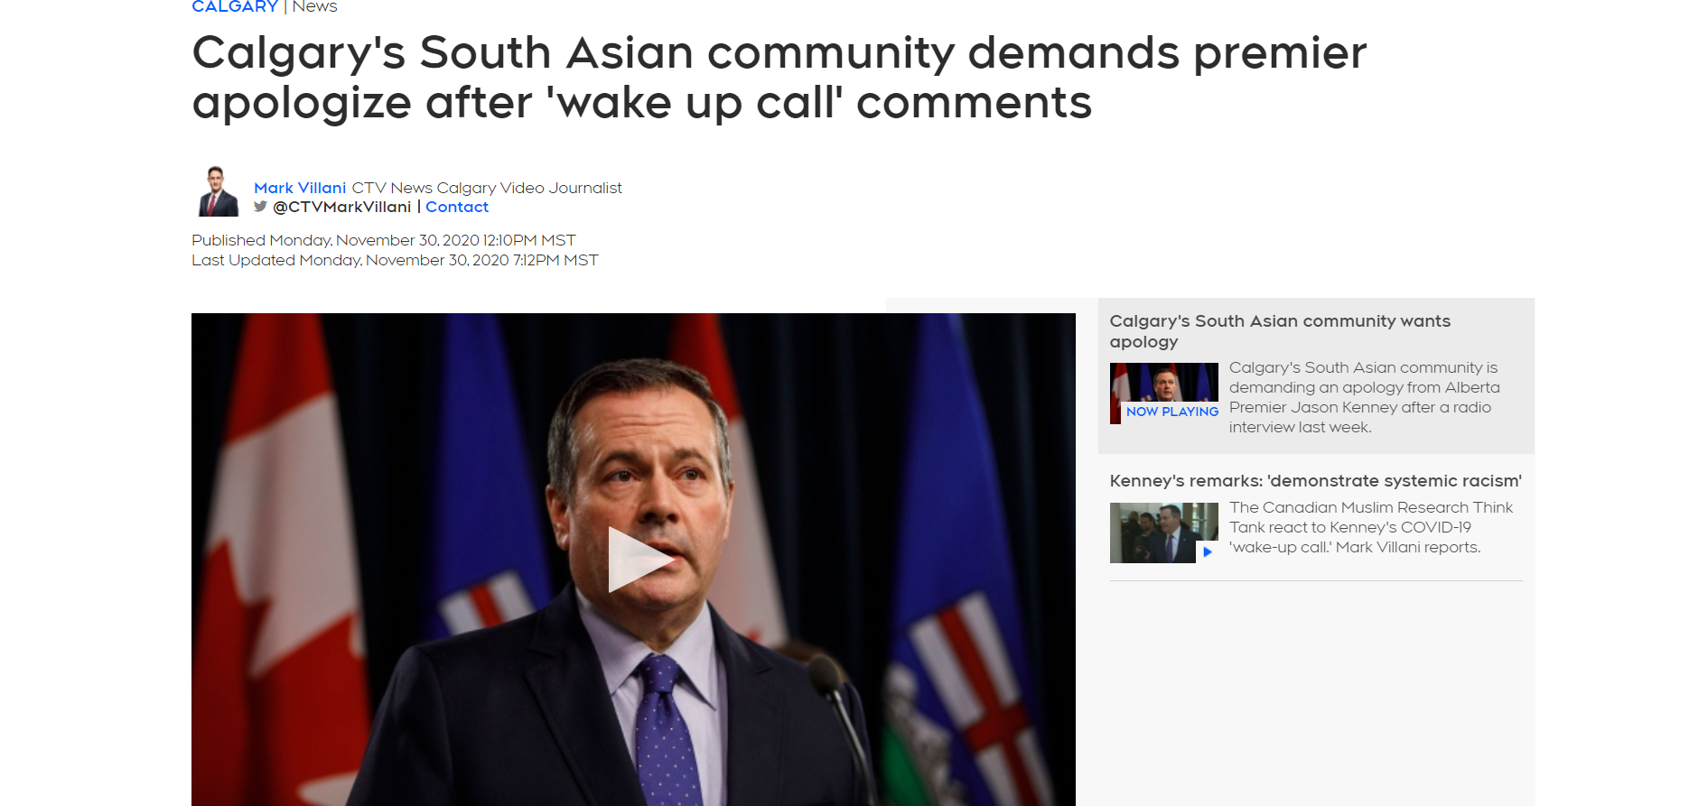Open the CALGARY section breadcrumb
This screenshot has width=1708, height=806.
click(235, 6)
